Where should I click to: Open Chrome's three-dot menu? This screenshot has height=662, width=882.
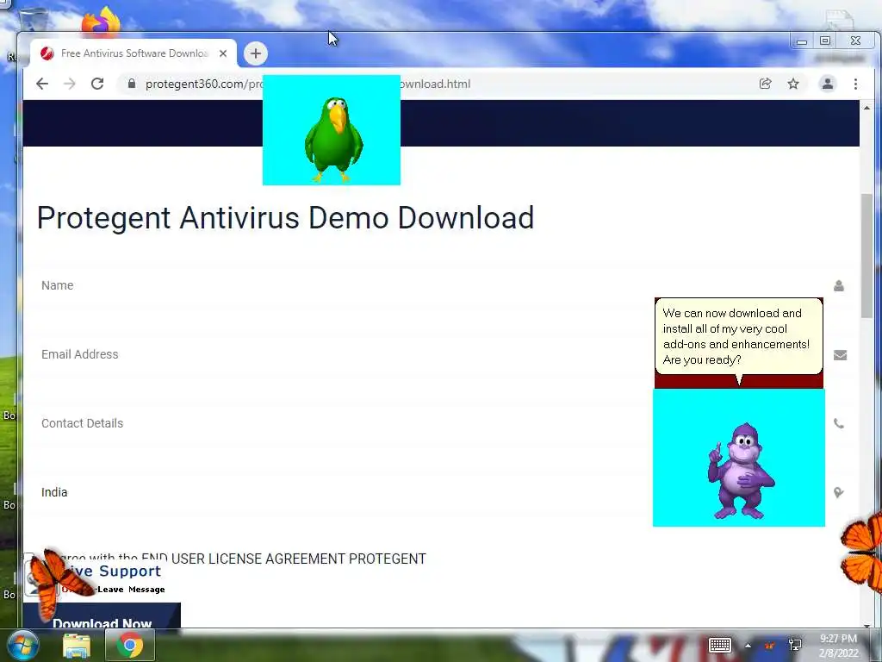coord(855,84)
